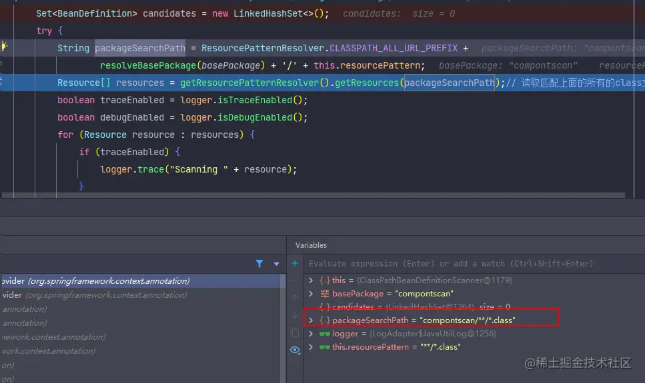Click the resolveBasePackage method call
Viewport: 645px width, 383px height.
(x=148, y=65)
